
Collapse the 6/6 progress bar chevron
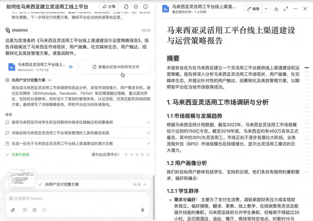[145, 184]
